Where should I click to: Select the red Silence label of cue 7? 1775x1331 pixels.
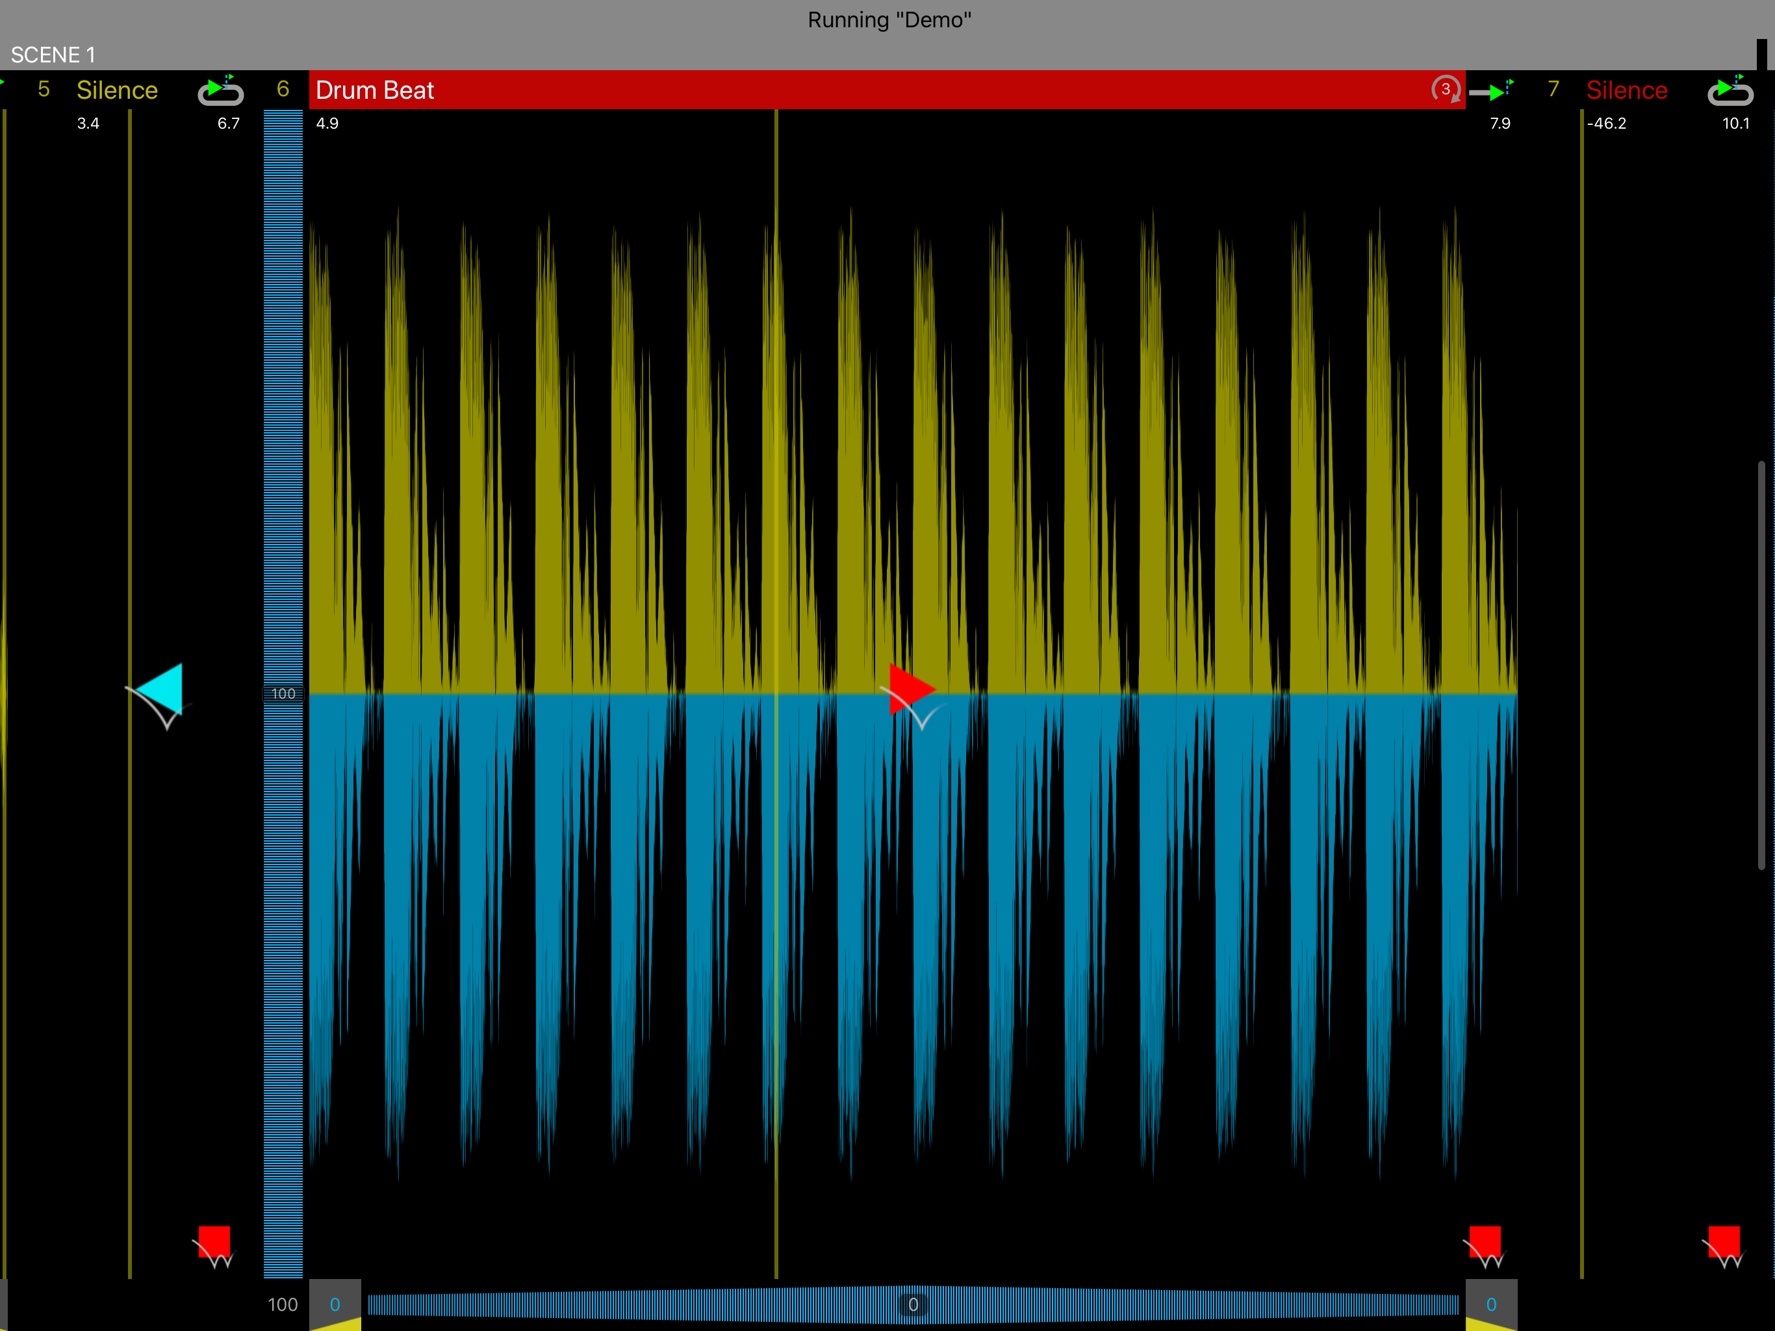(1627, 90)
